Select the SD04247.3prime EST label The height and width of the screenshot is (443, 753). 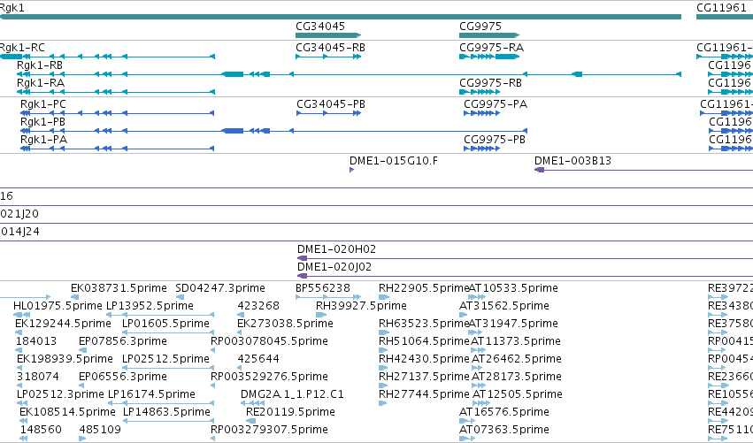(220, 288)
